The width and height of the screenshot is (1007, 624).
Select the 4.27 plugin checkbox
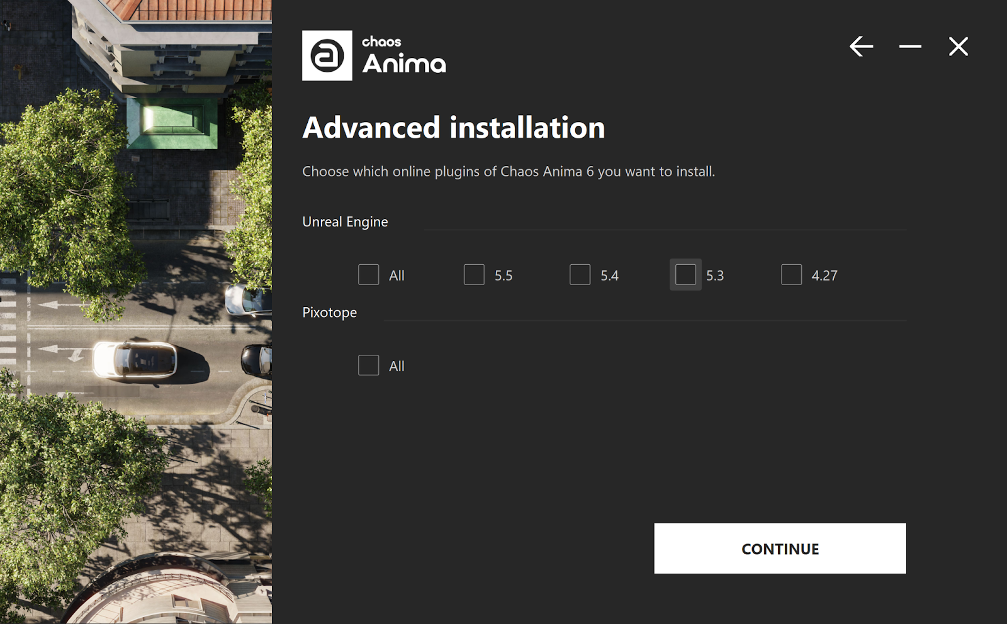pos(791,275)
